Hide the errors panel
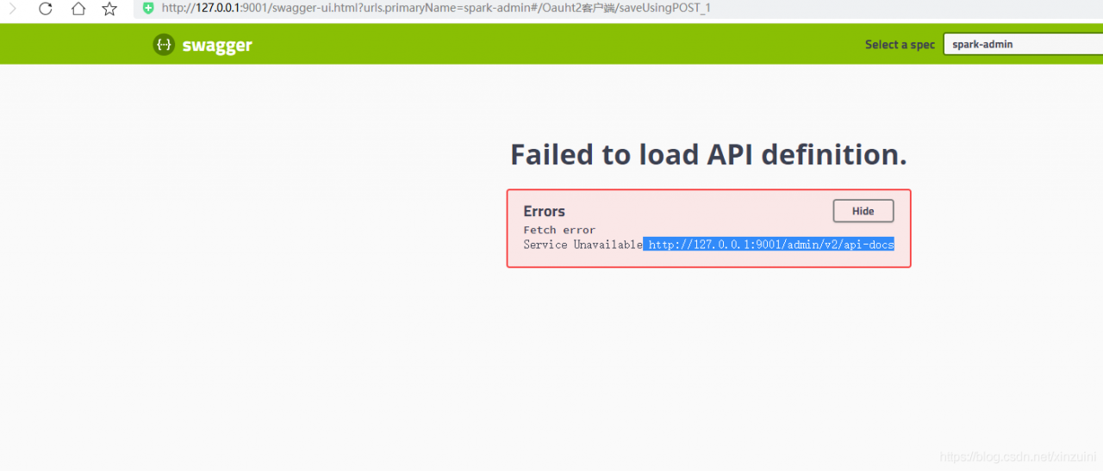1103x471 pixels. (863, 211)
